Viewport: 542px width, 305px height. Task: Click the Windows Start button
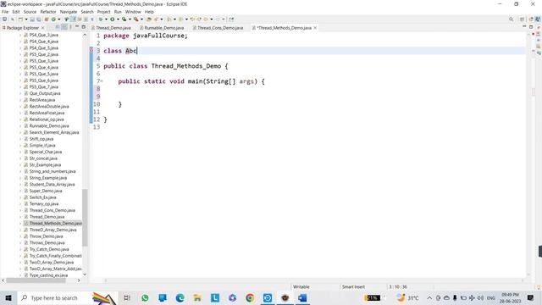point(8,297)
